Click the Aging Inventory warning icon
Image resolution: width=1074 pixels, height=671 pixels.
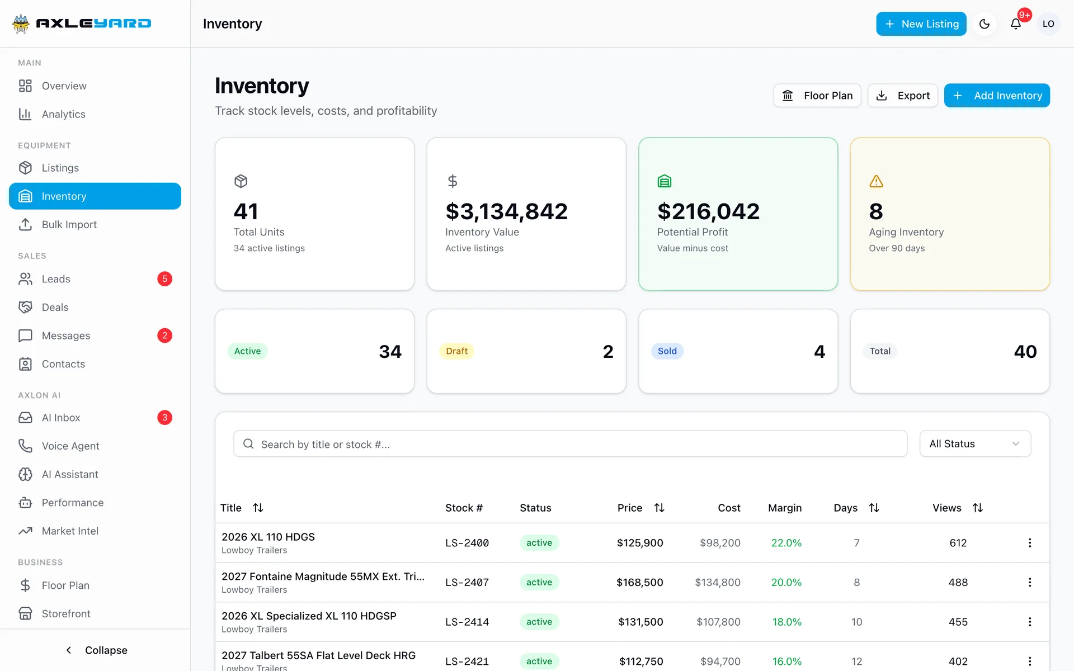pyautogui.click(x=877, y=181)
